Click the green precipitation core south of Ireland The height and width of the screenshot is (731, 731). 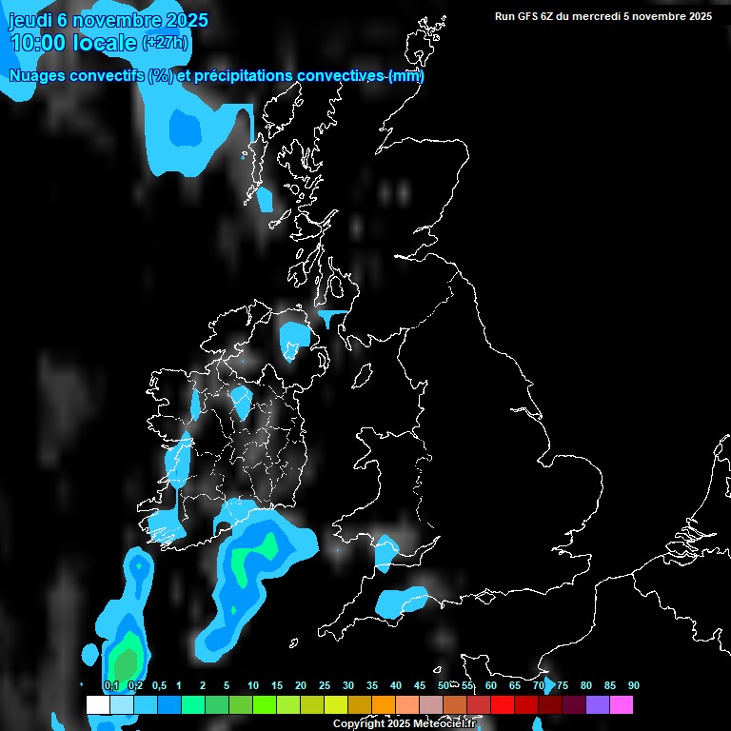pyautogui.click(x=257, y=554)
